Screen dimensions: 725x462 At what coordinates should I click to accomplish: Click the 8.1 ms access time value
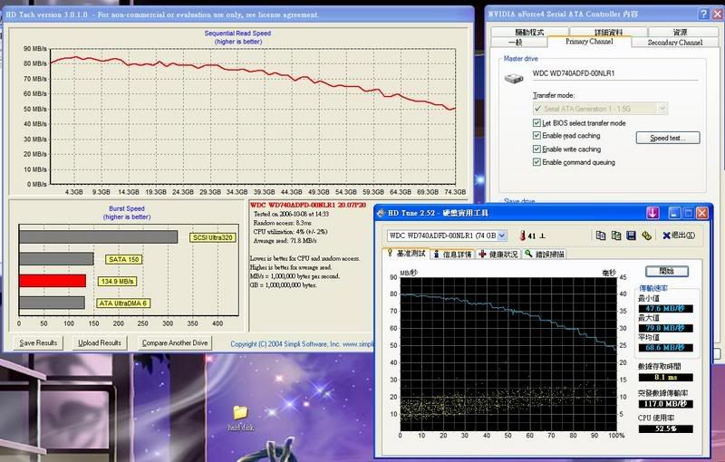coord(665,378)
